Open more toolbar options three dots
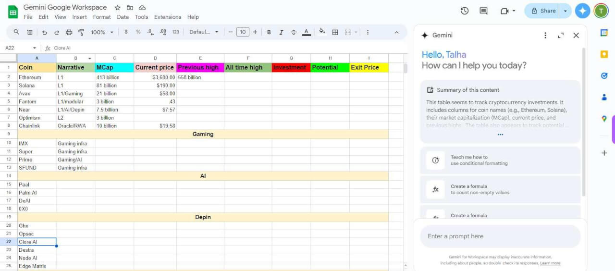The width and height of the screenshot is (615, 271). [x=368, y=32]
